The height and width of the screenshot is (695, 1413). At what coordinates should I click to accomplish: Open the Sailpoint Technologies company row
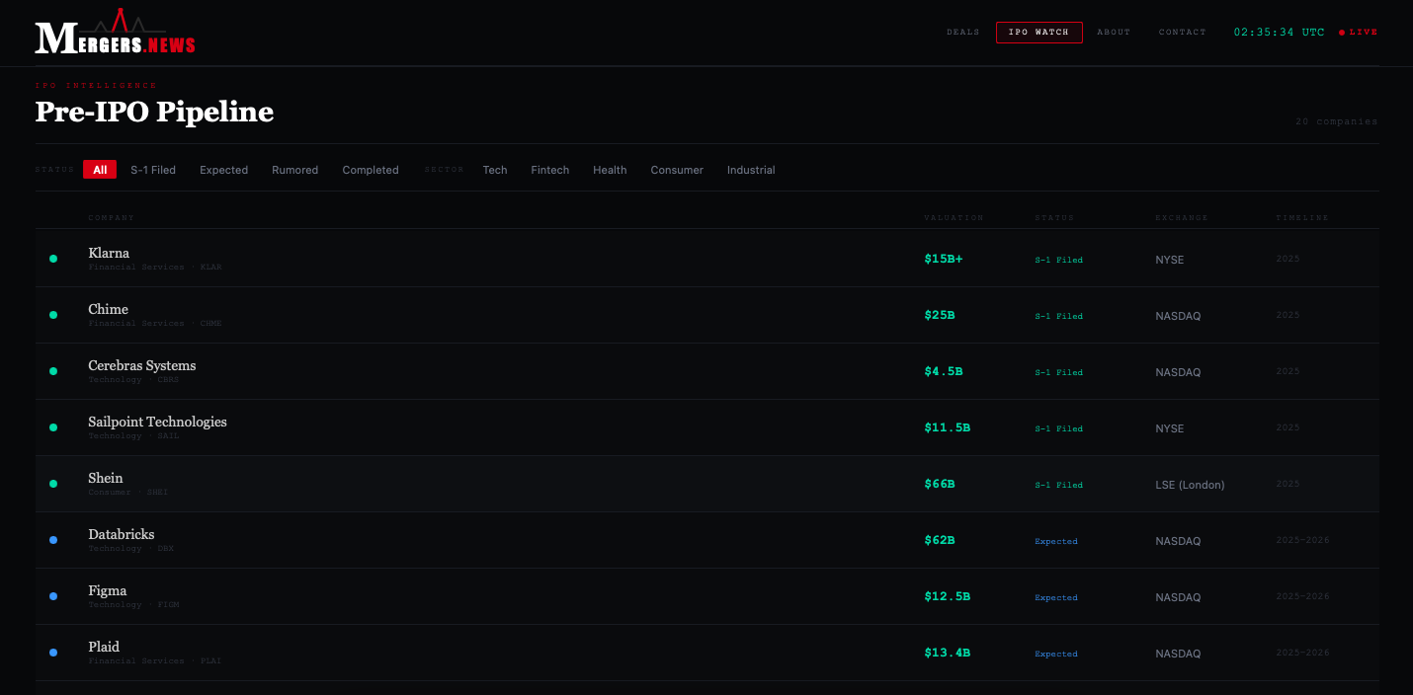click(x=707, y=427)
